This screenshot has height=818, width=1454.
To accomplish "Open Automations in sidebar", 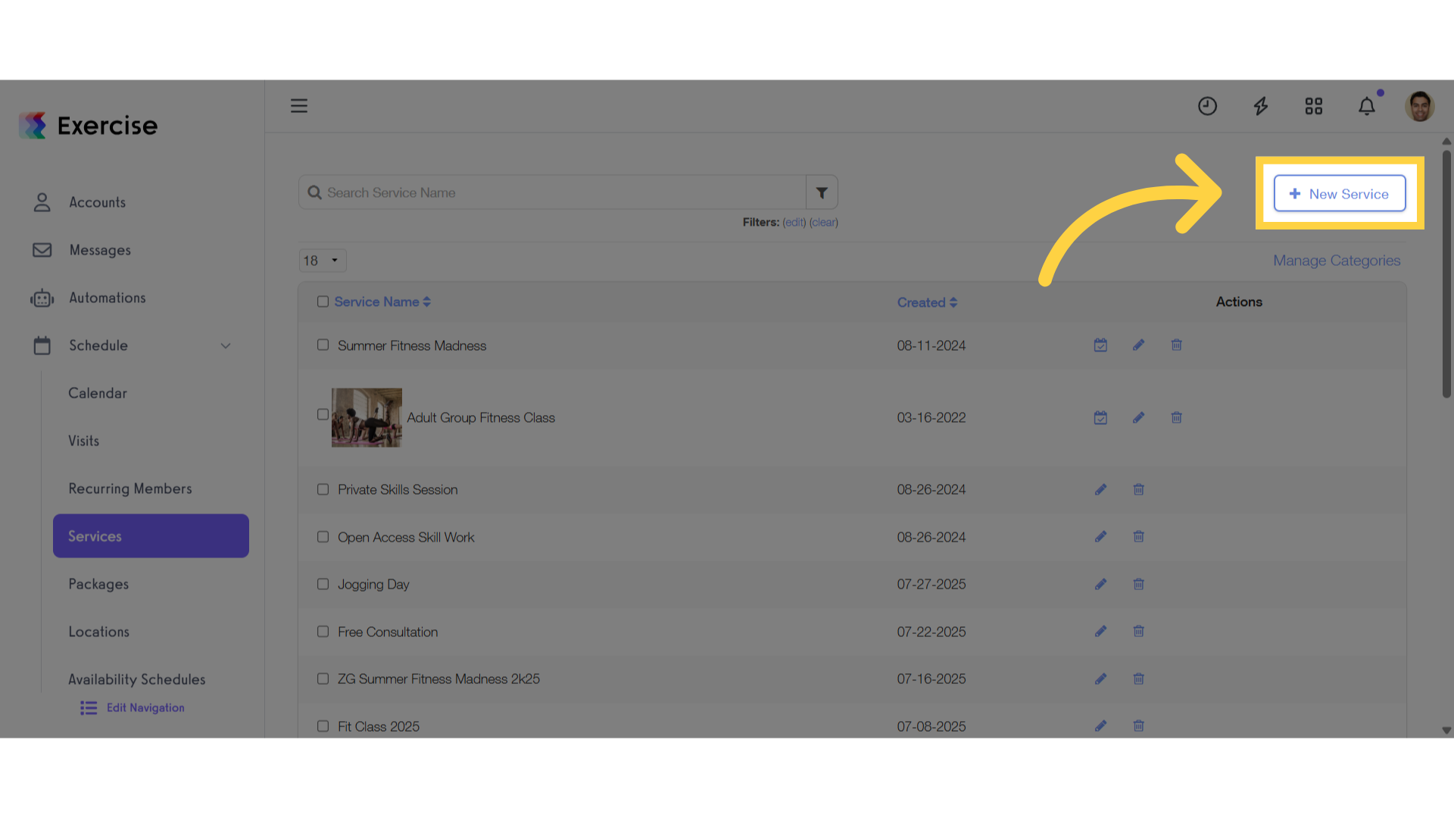I will (108, 298).
